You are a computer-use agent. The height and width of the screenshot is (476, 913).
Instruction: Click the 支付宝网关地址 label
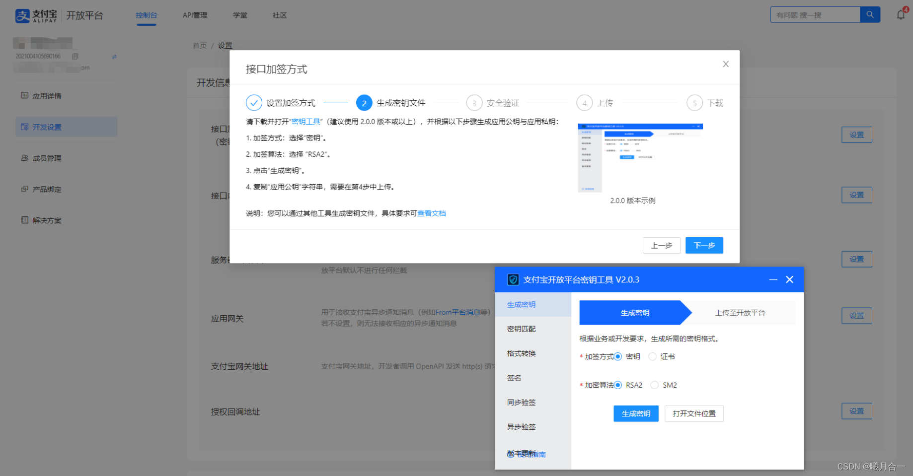[x=239, y=366]
